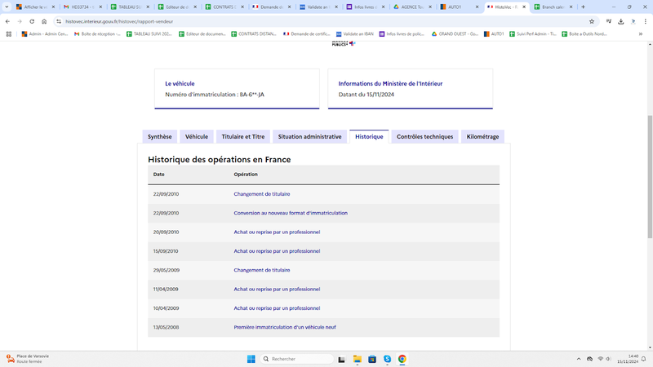
Task: Select the Historique tab
Action: pos(369,136)
